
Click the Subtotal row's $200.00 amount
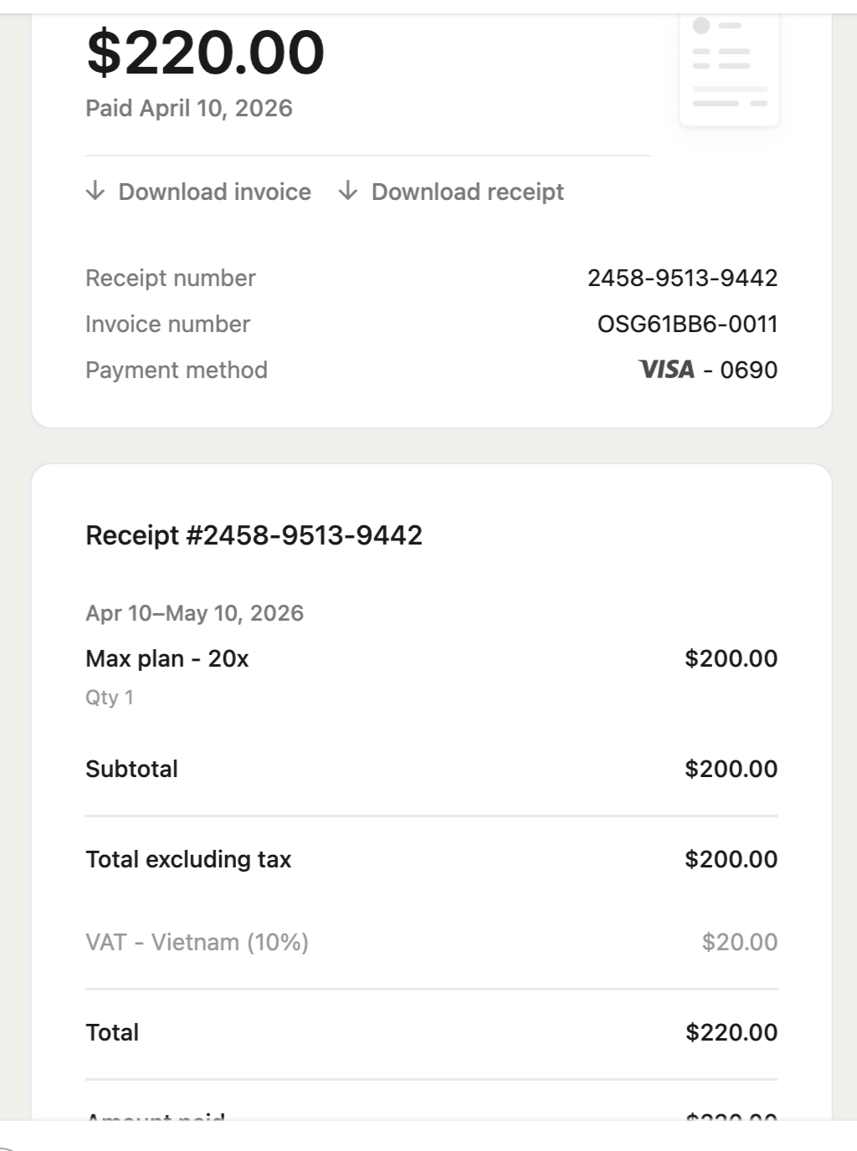coord(731,770)
